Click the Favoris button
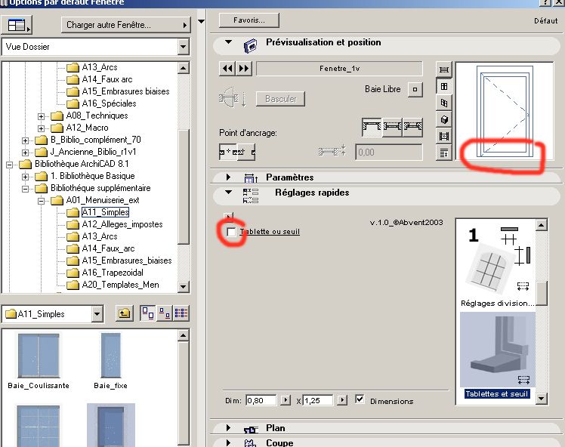Viewport: 565px width, 447px height. tap(249, 20)
